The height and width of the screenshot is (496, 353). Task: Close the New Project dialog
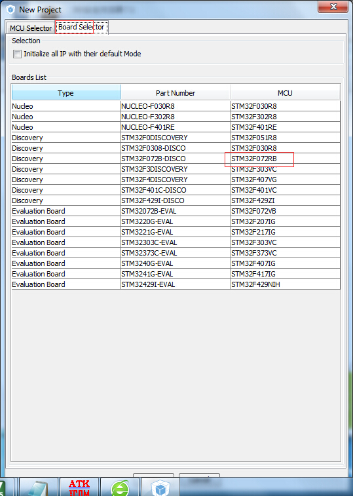(333, 7)
